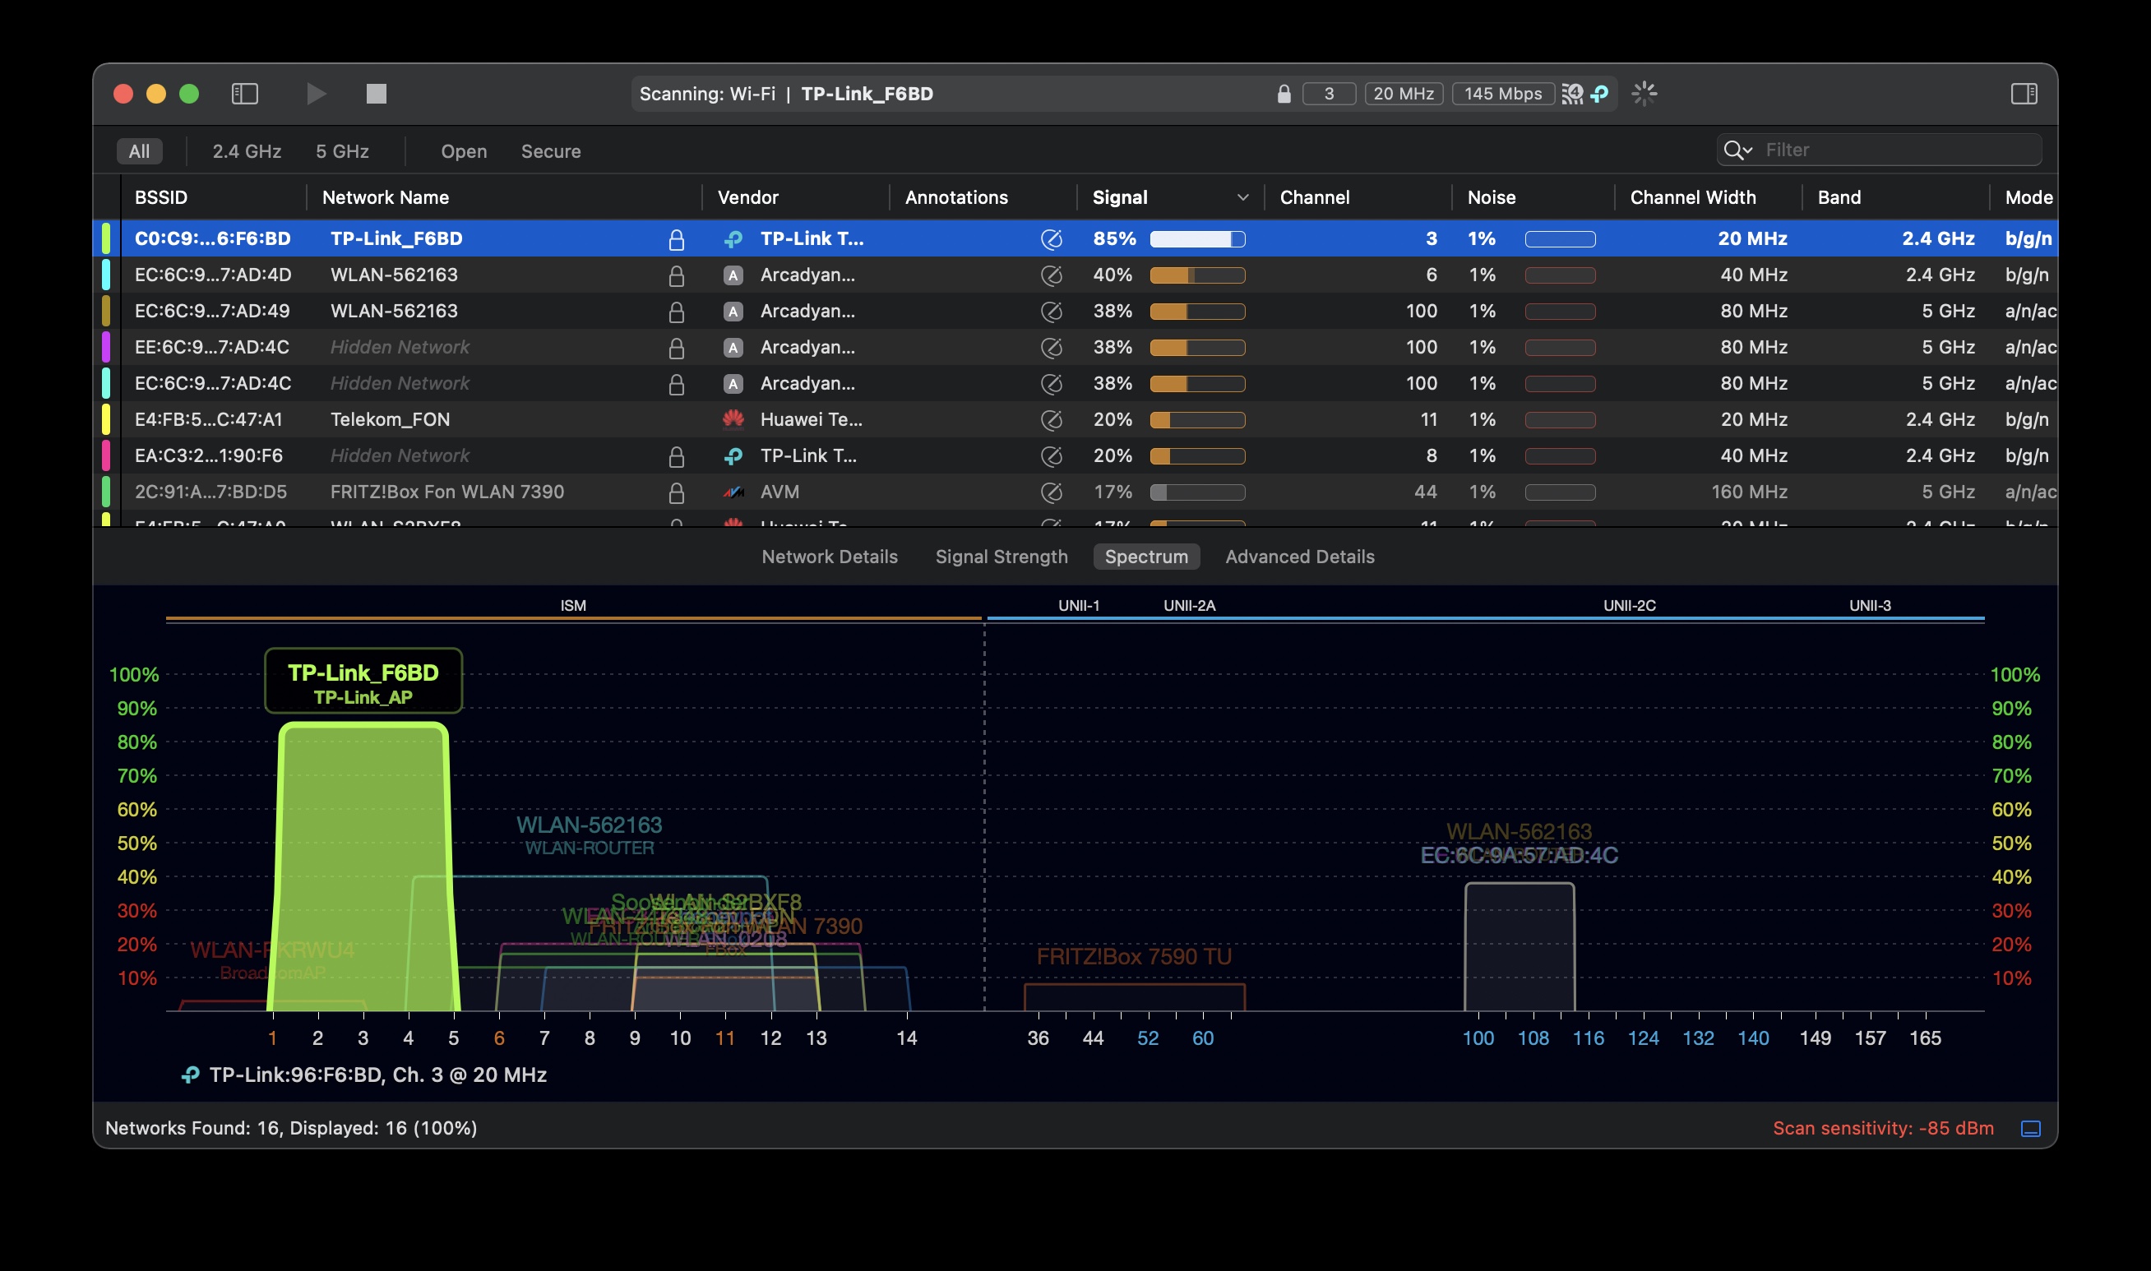Filter networks by 5 GHz
This screenshot has height=1271, width=2151.
342,150
